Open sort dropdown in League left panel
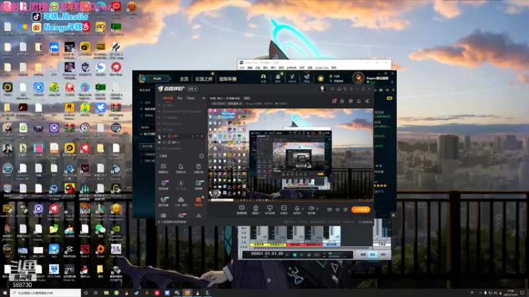This screenshot has width=529, height=297. click(147, 147)
